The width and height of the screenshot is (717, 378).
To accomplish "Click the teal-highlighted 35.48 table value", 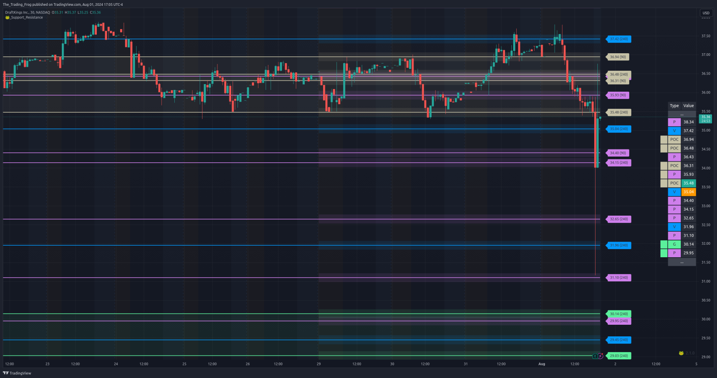I will [x=688, y=183].
